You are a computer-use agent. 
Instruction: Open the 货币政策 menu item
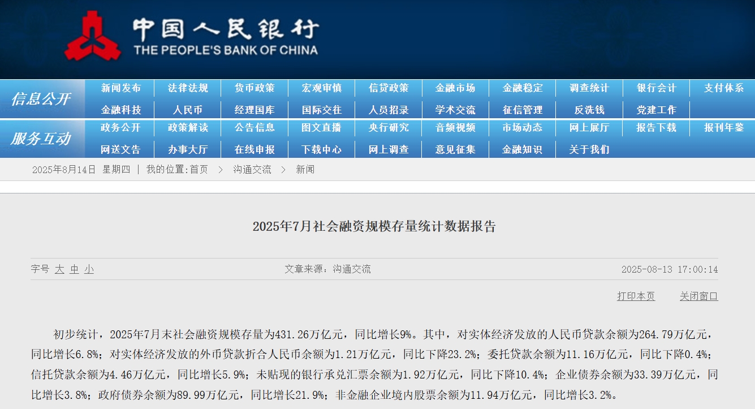point(254,88)
